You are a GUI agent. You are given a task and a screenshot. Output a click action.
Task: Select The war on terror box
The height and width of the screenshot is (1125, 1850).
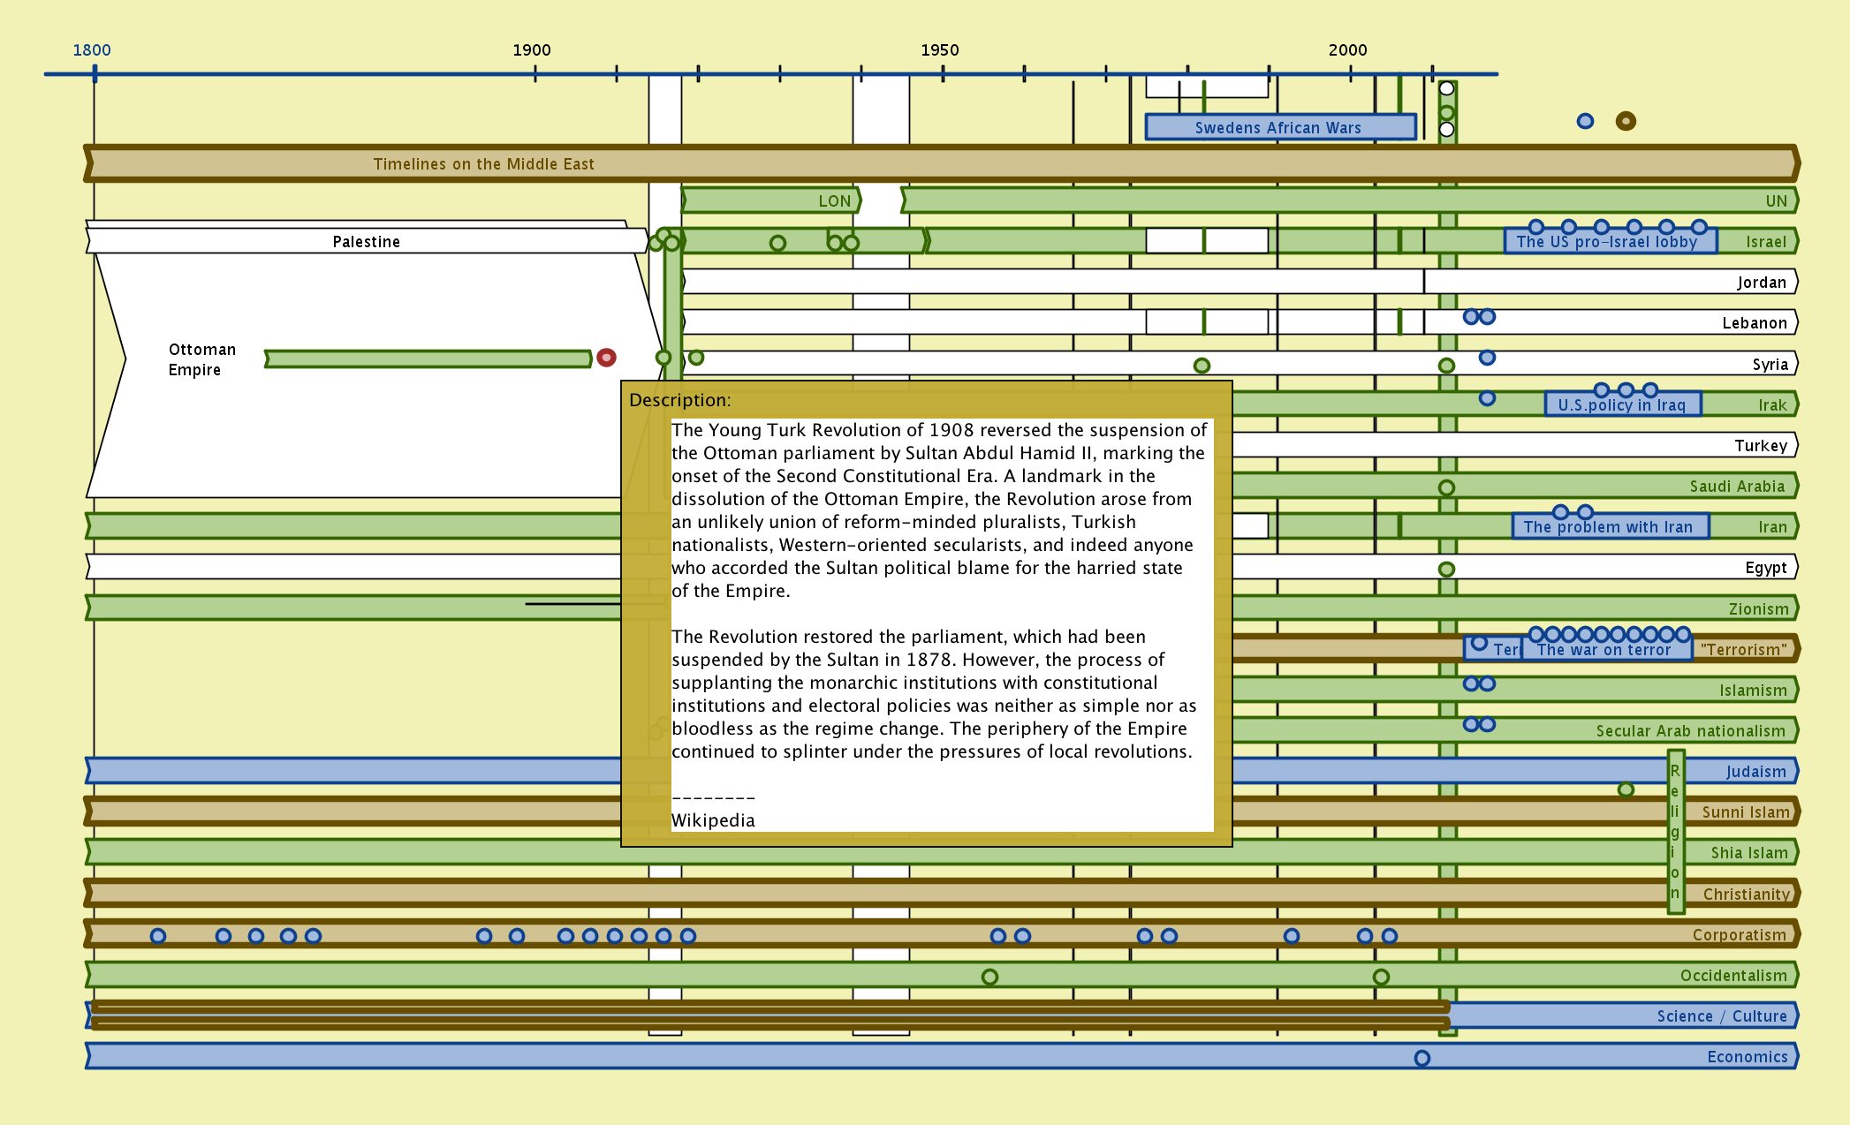pos(1604,650)
